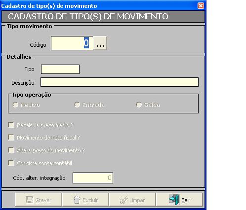This screenshot has height=210, width=246.
Task: Click the exit door Sair icon
Action: [x=174, y=200]
